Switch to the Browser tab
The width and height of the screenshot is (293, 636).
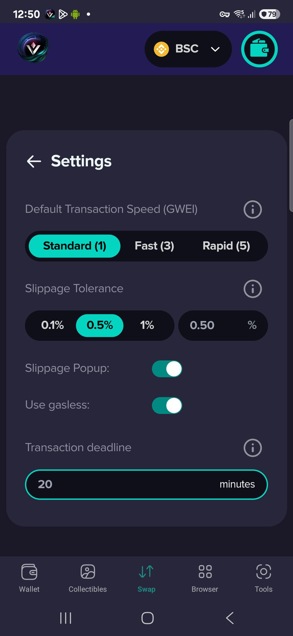(205, 578)
